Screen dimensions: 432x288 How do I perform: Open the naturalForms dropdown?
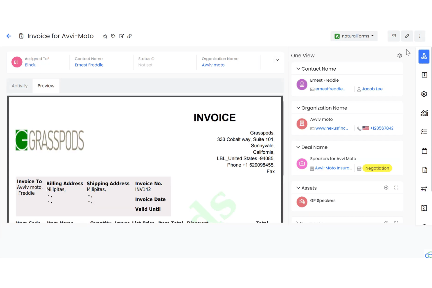click(354, 36)
